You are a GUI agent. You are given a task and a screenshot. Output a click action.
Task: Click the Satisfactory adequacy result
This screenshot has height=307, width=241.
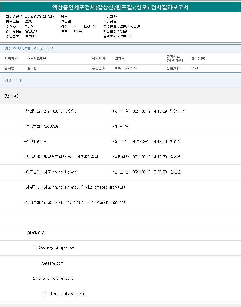[x=53, y=263]
